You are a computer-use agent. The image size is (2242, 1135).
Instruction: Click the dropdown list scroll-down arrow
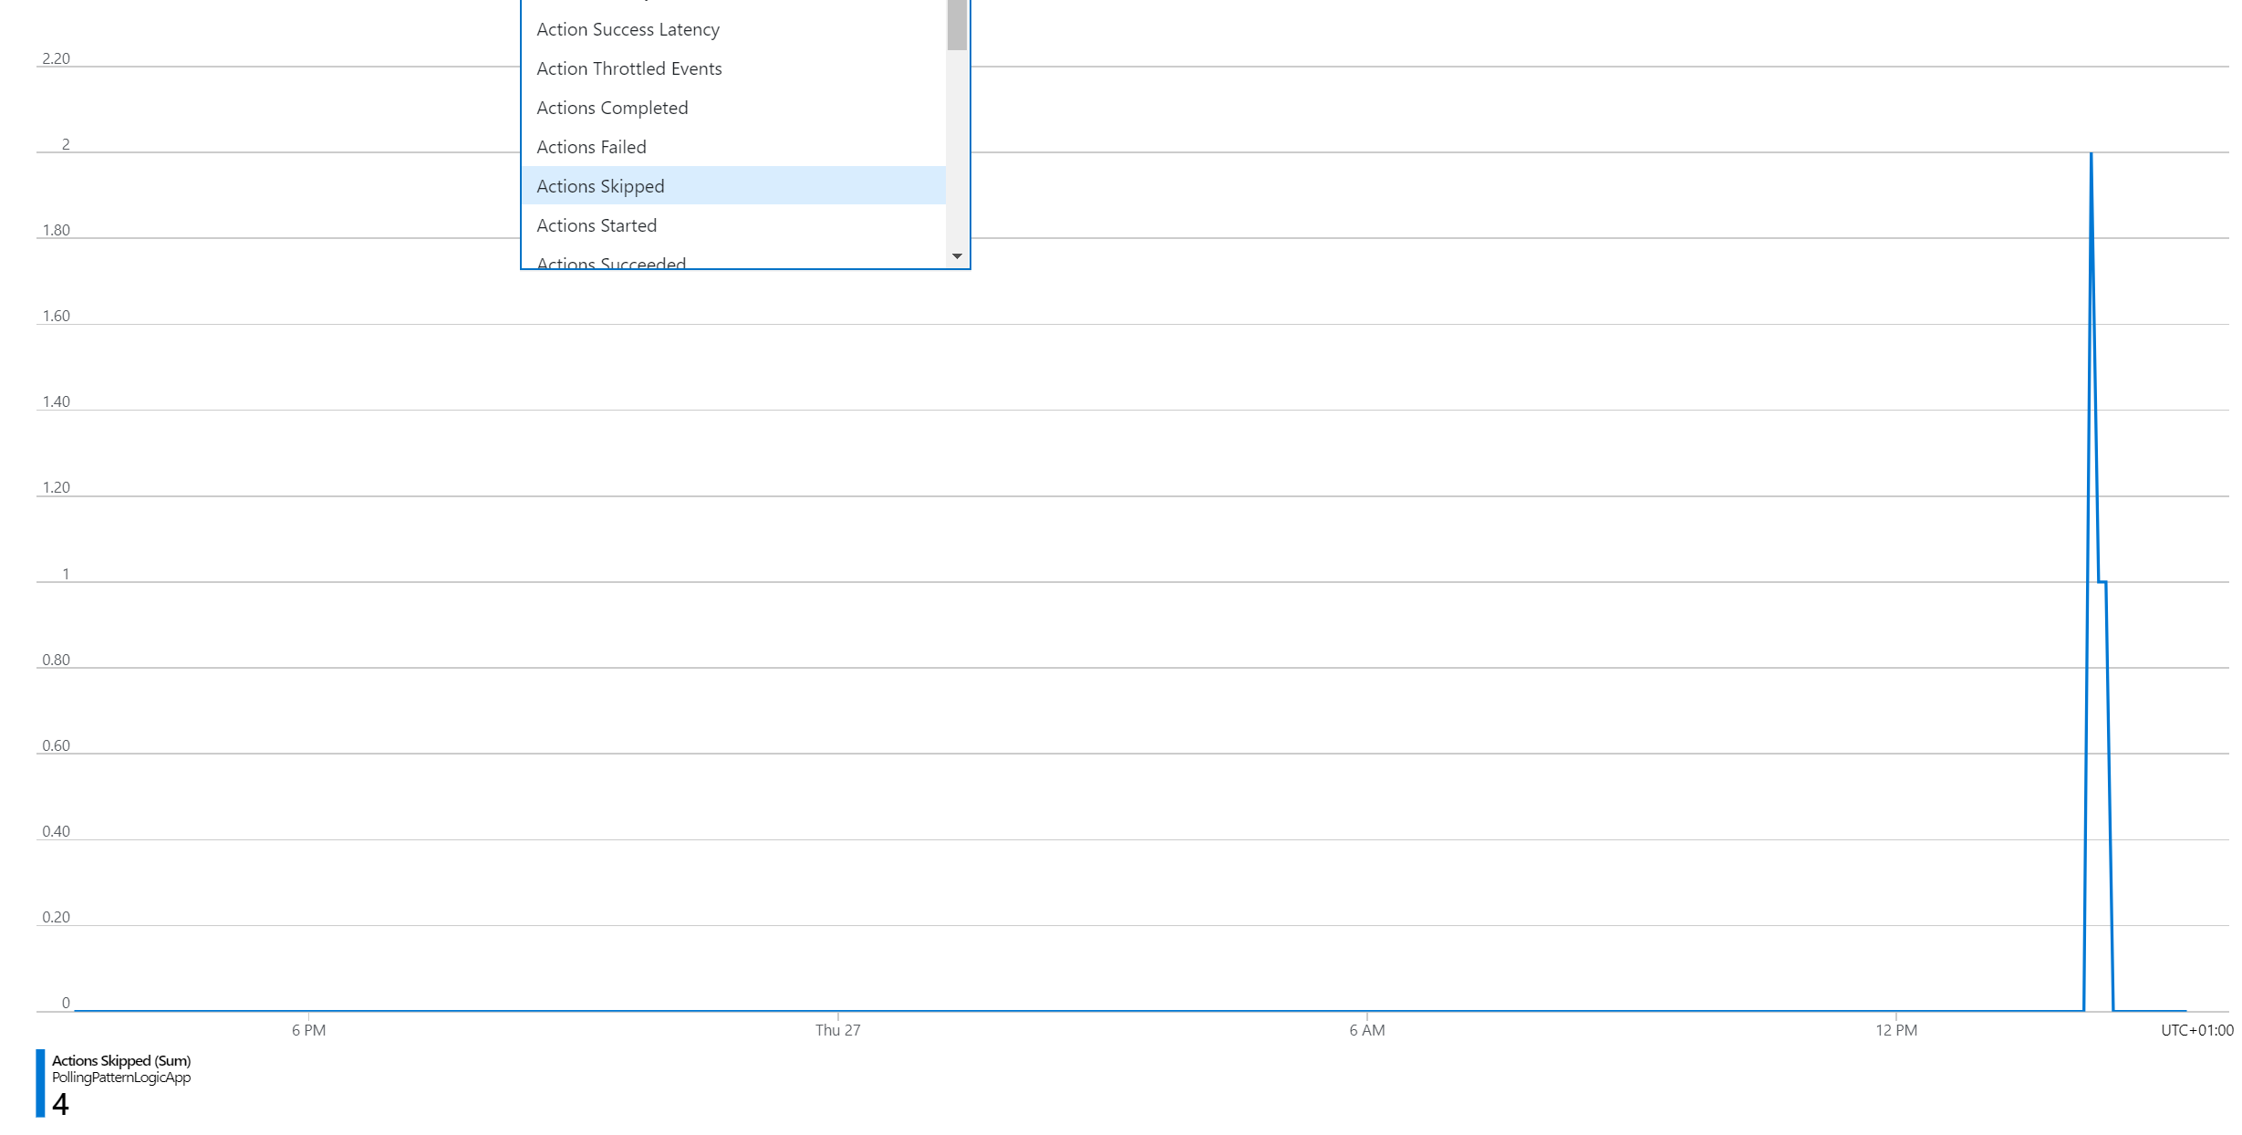pos(957,256)
